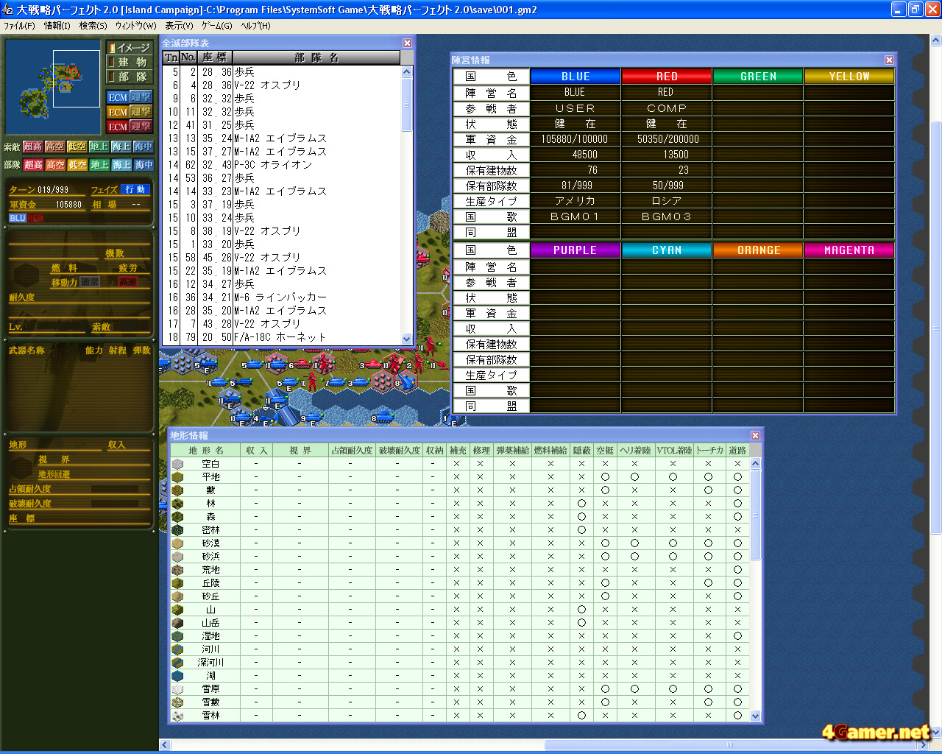Select the 山 terrain hex icon
Viewport: 942px width, 754px height.
[x=177, y=610]
